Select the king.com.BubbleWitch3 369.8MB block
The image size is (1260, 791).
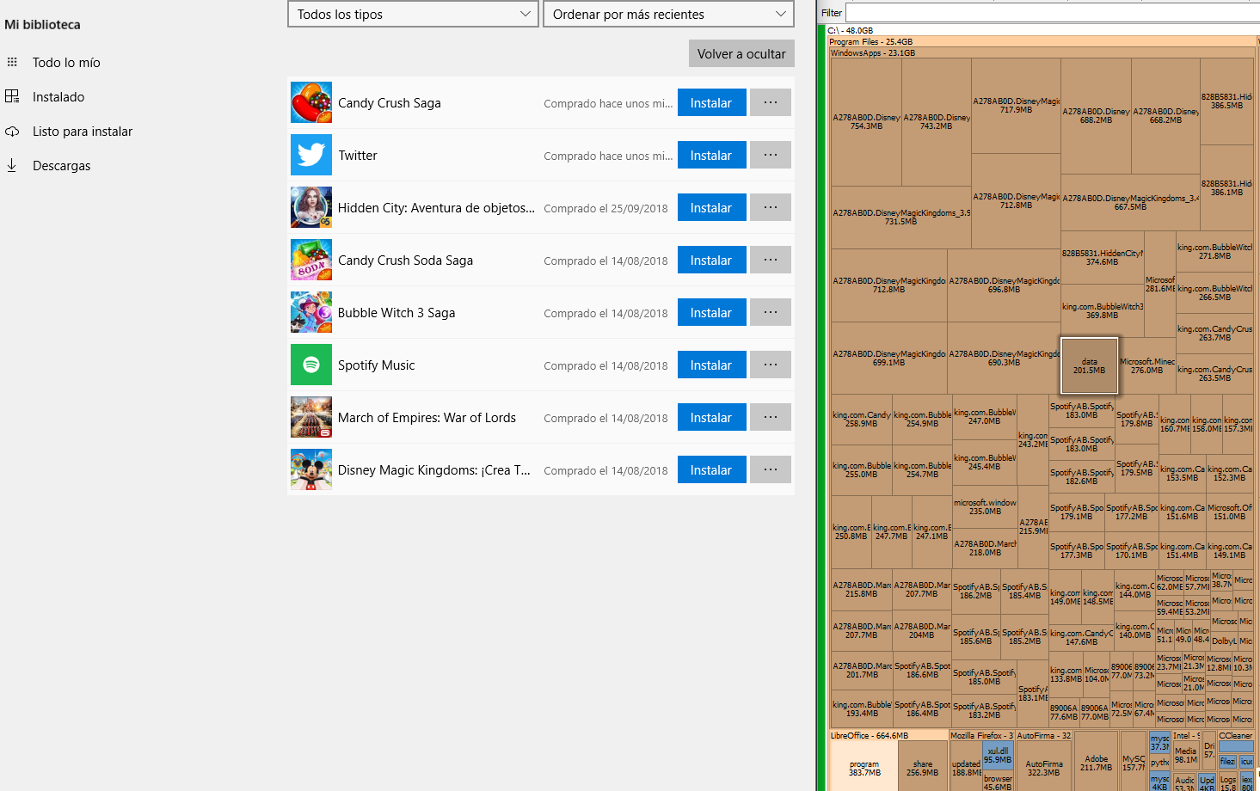[x=1102, y=310]
